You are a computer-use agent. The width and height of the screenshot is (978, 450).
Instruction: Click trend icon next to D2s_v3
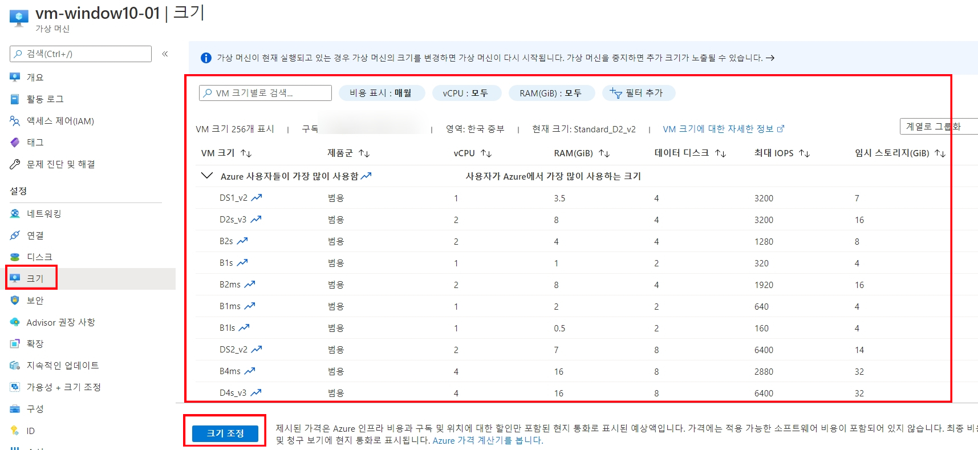pos(256,219)
